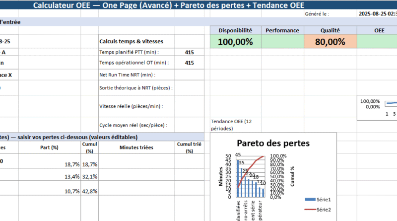The width and height of the screenshot is (397, 221).
Task: Select the empty green Performance value cell
Action: click(x=282, y=41)
